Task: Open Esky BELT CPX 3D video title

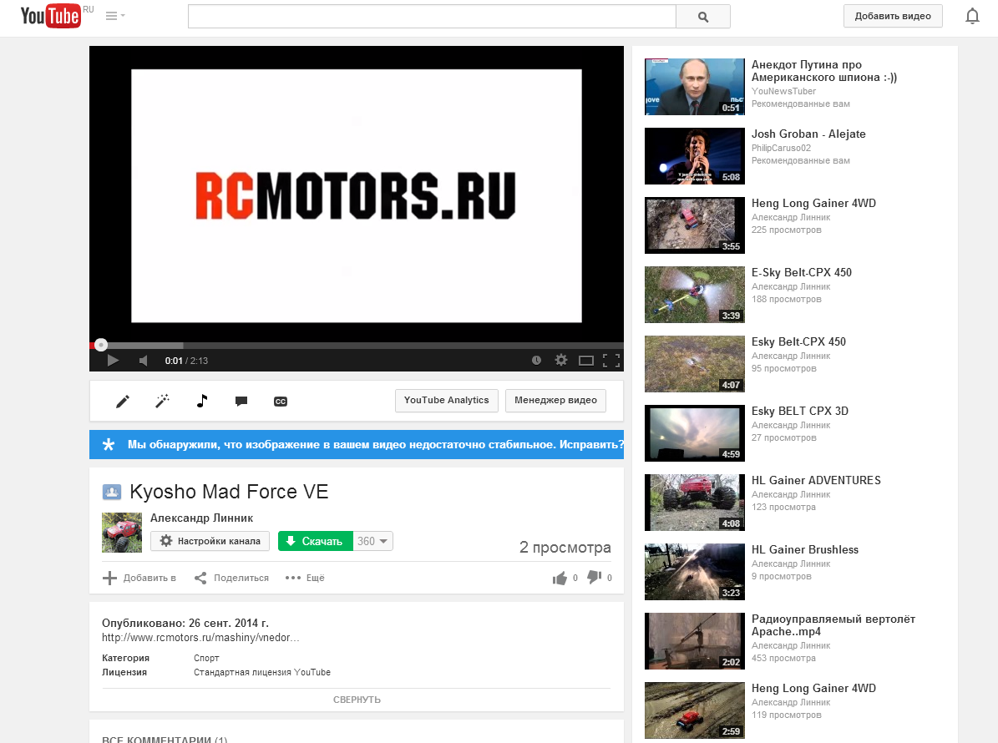Action: [799, 412]
